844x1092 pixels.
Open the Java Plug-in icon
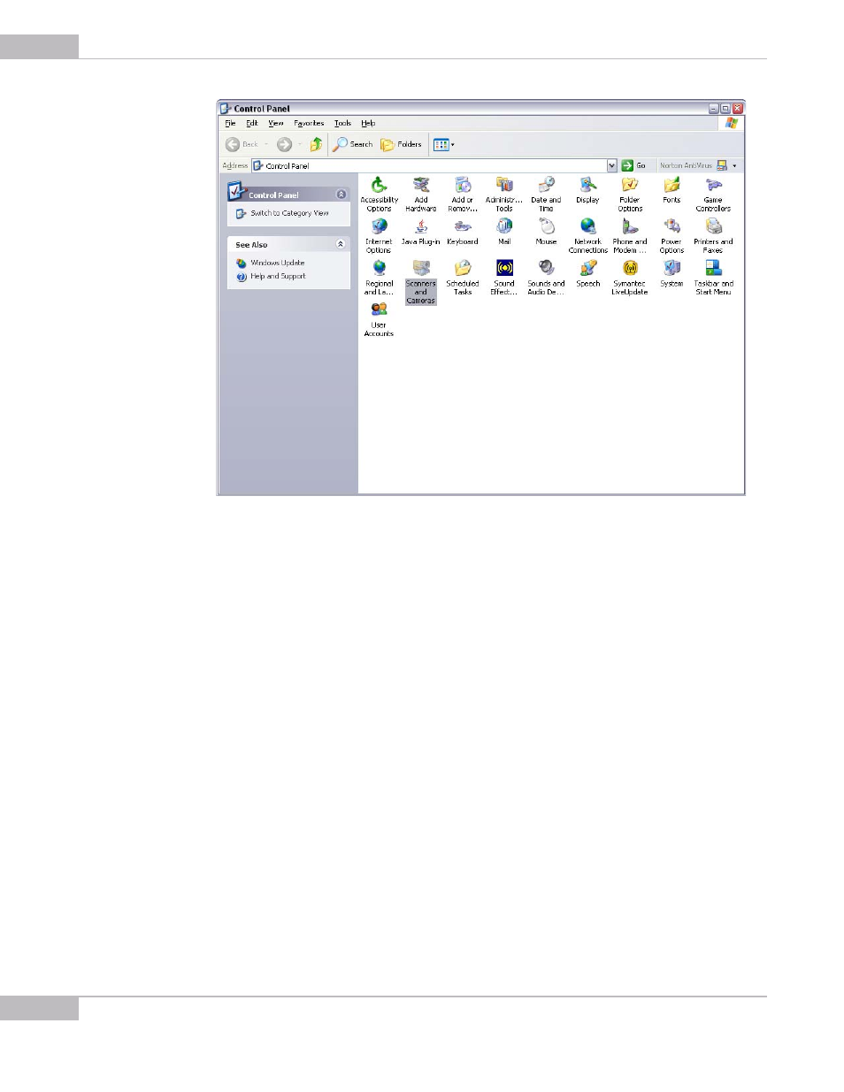[421, 232]
